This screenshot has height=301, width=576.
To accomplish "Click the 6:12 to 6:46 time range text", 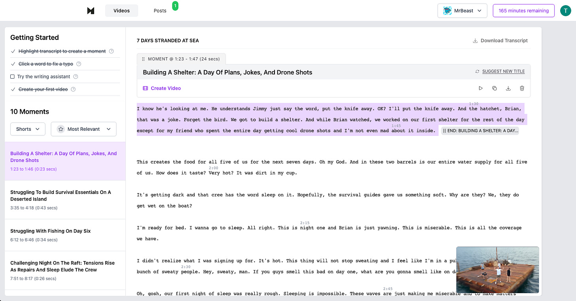I will click(x=33, y=240).
